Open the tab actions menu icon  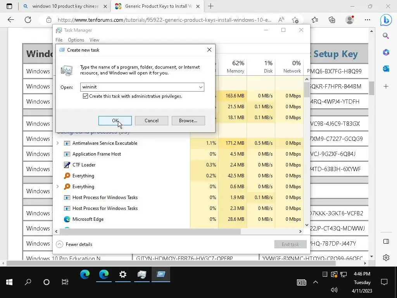[9, 6]
